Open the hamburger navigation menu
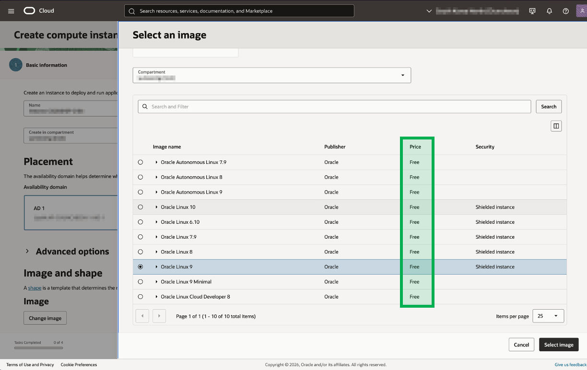Screen dimensions: 587x370 coord(11,11)
